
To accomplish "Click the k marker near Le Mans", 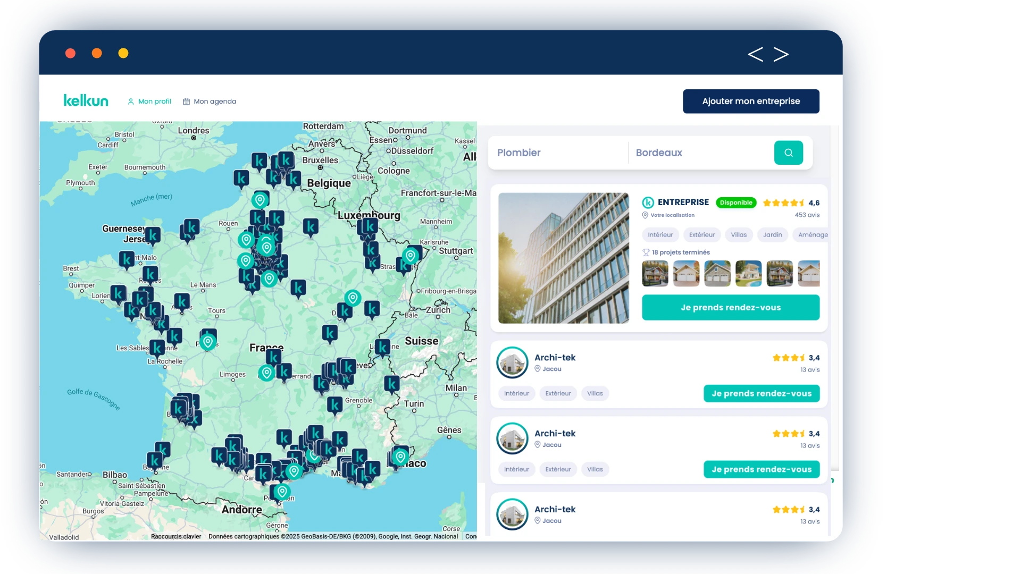I will [182, 302].
